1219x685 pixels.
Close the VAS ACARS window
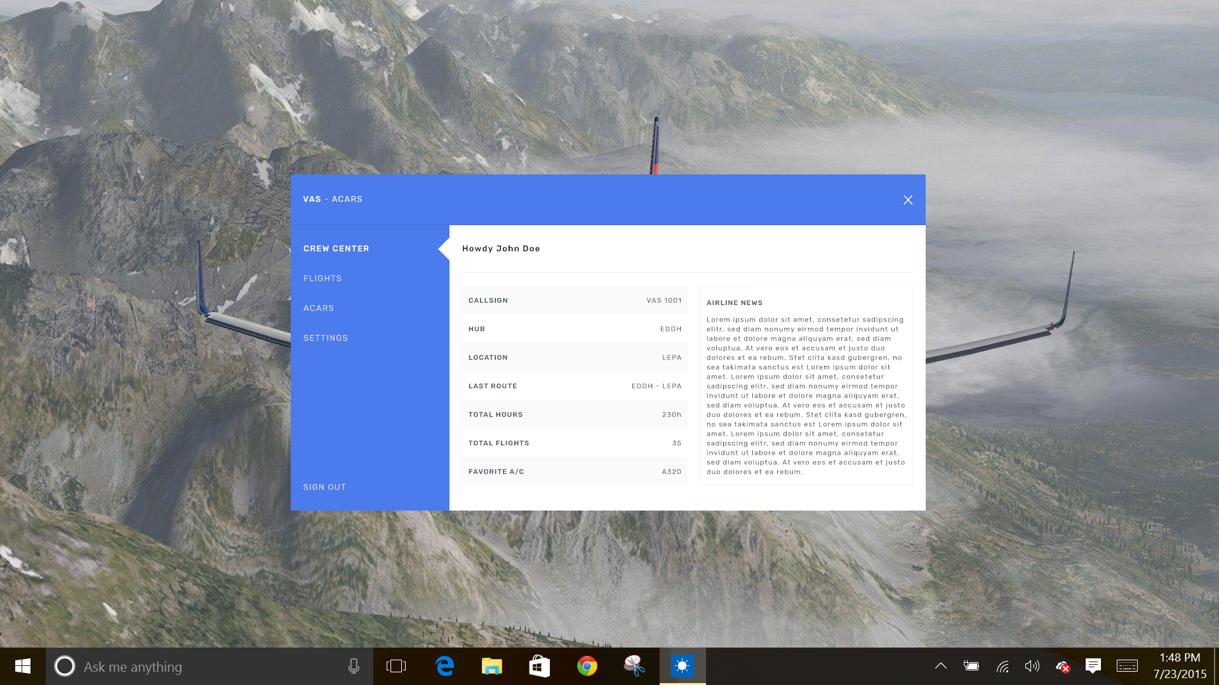coord(908,200)
